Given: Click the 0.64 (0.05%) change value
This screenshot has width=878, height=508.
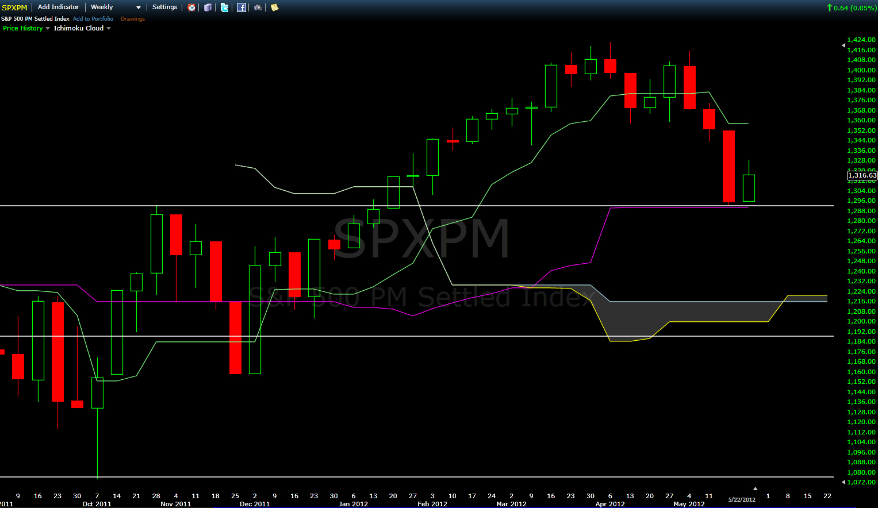Looking at the screenshot, I should click(x=855, y=7).
